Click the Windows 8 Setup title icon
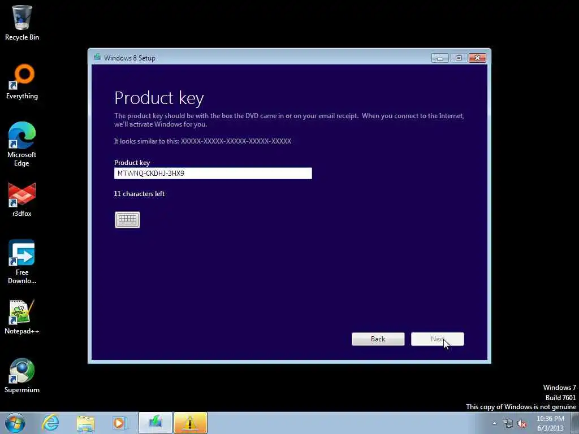This screenshot has height=434, width=579. [x=97, y=57]
